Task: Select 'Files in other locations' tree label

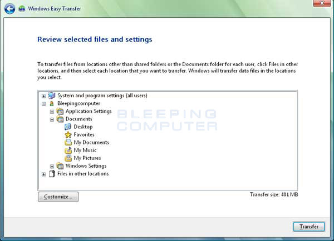Action: 83,174
